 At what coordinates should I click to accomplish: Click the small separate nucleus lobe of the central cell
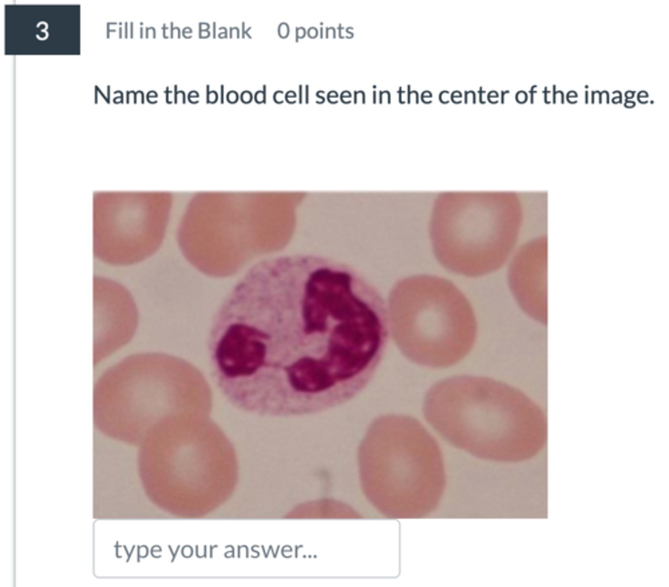[241, 350]
